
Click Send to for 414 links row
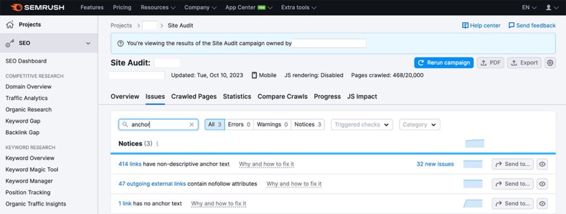(512, 164)
